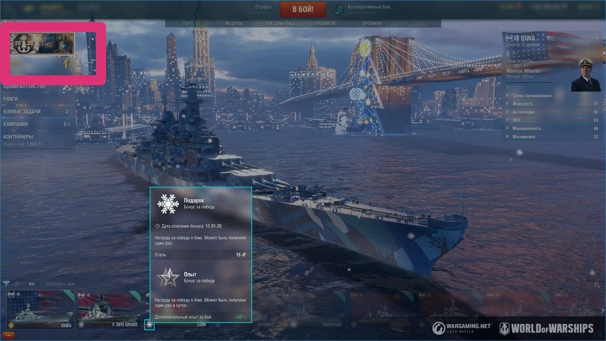This screenshot has width=606, height=341.
Task: Open the ПРОФИЛЬ tab
Action: tap(372, 23)
